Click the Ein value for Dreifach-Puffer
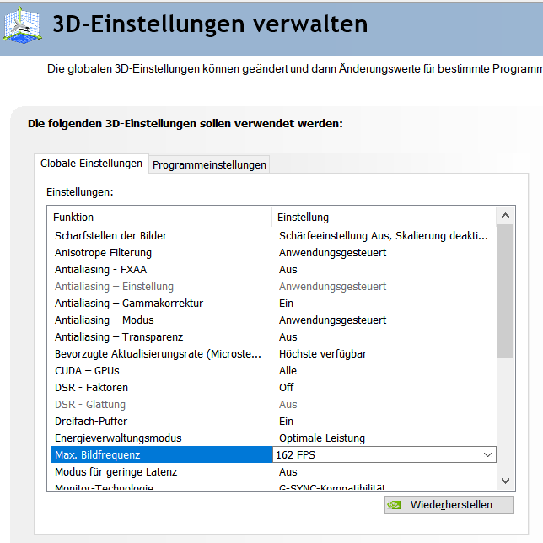This screenshot has height=543, width=543. [286, 421]
